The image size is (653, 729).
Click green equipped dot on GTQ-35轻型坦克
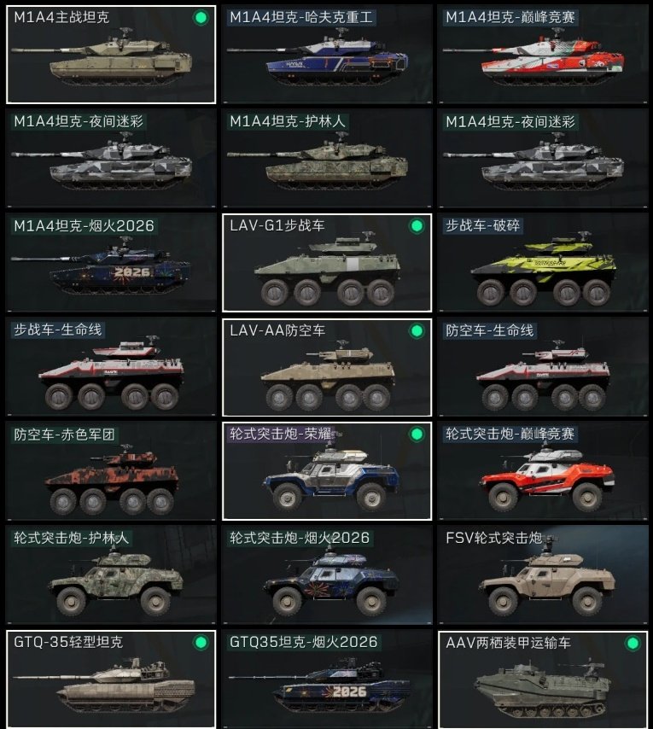tap(201, 643)
